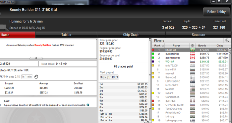The image size is (232, 123).
Task: Click the info icon beside progressive bounty text
Action: coord(88,105)
